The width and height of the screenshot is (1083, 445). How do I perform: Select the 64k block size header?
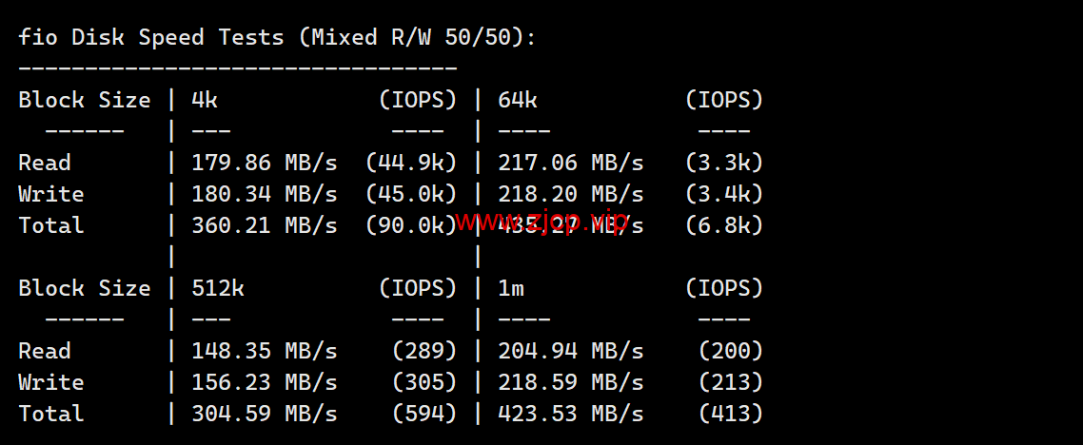point(518,100)
